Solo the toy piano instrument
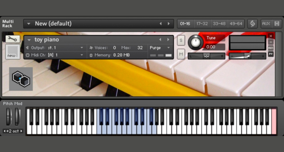The width and height of the screenshot is (284, 152). [181, 40]
